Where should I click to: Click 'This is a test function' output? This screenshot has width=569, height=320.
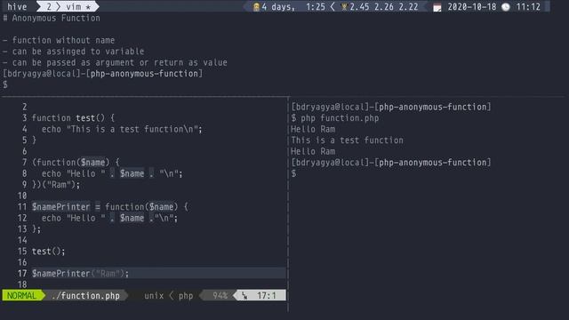[347, 140]
